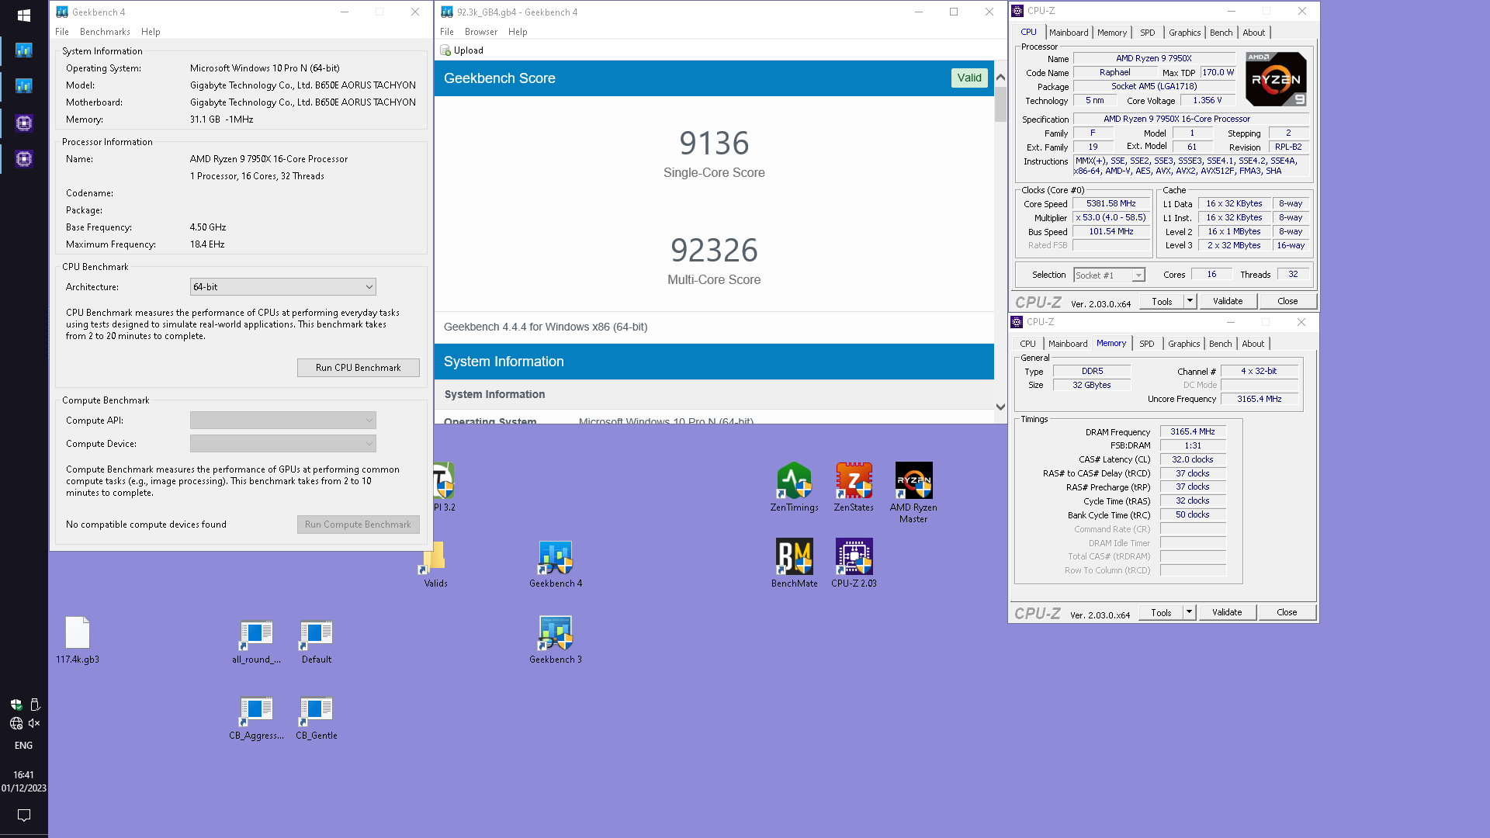Switch to Graphics tab in upper CPU-Z
Screen dimensions: 1490x838
pos(1185,33)
